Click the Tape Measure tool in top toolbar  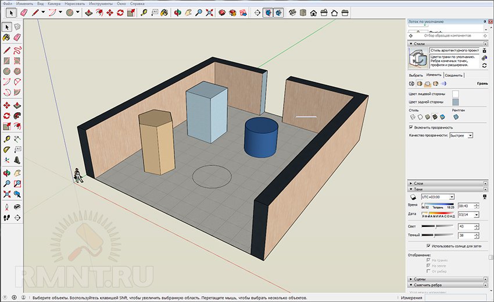tap(144, 12)
